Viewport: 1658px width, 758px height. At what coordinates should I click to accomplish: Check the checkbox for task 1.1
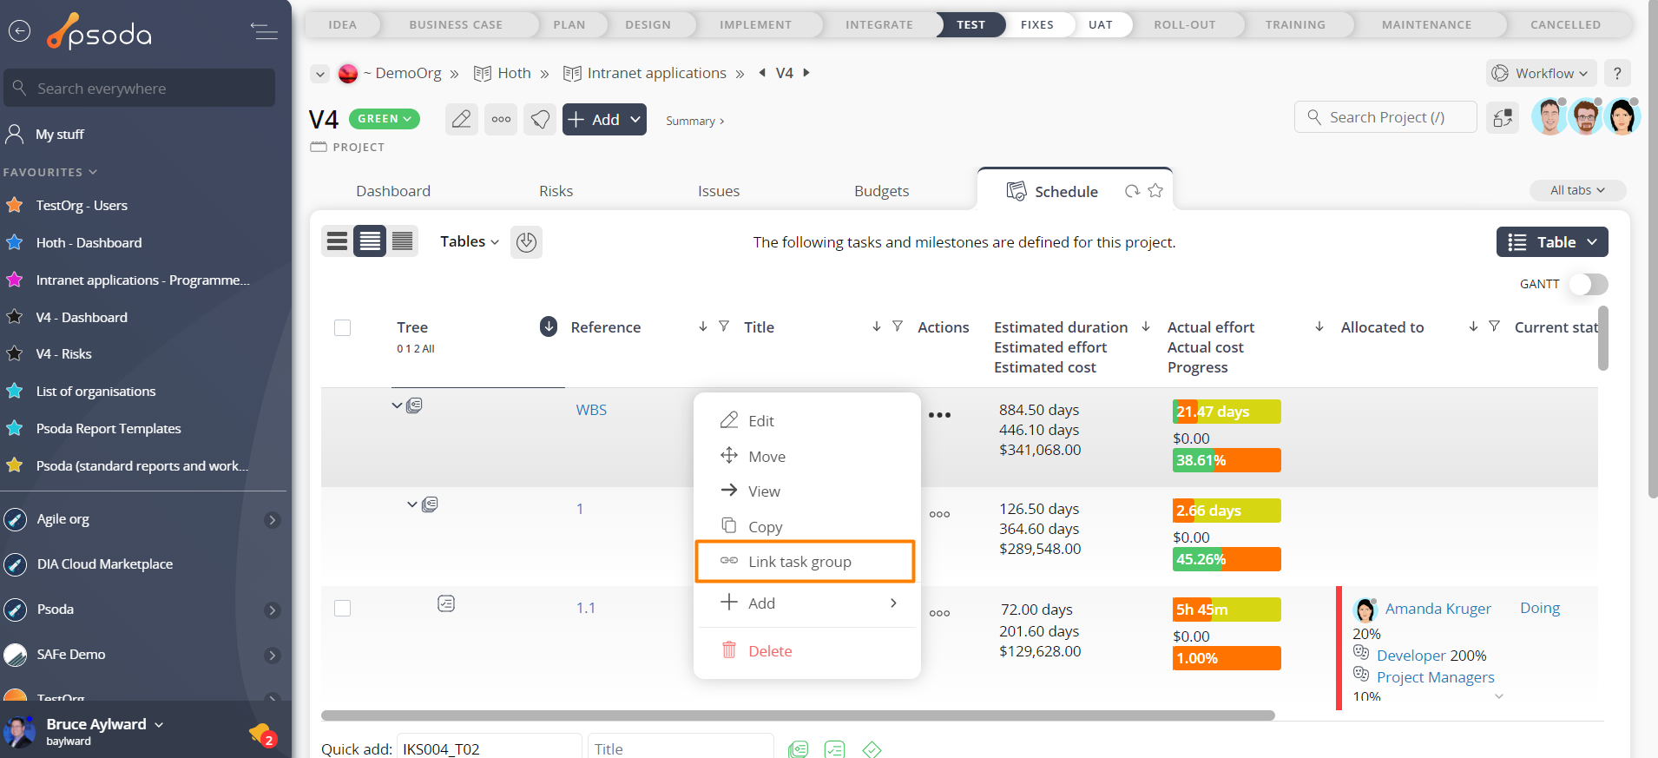tap(343, 608)
